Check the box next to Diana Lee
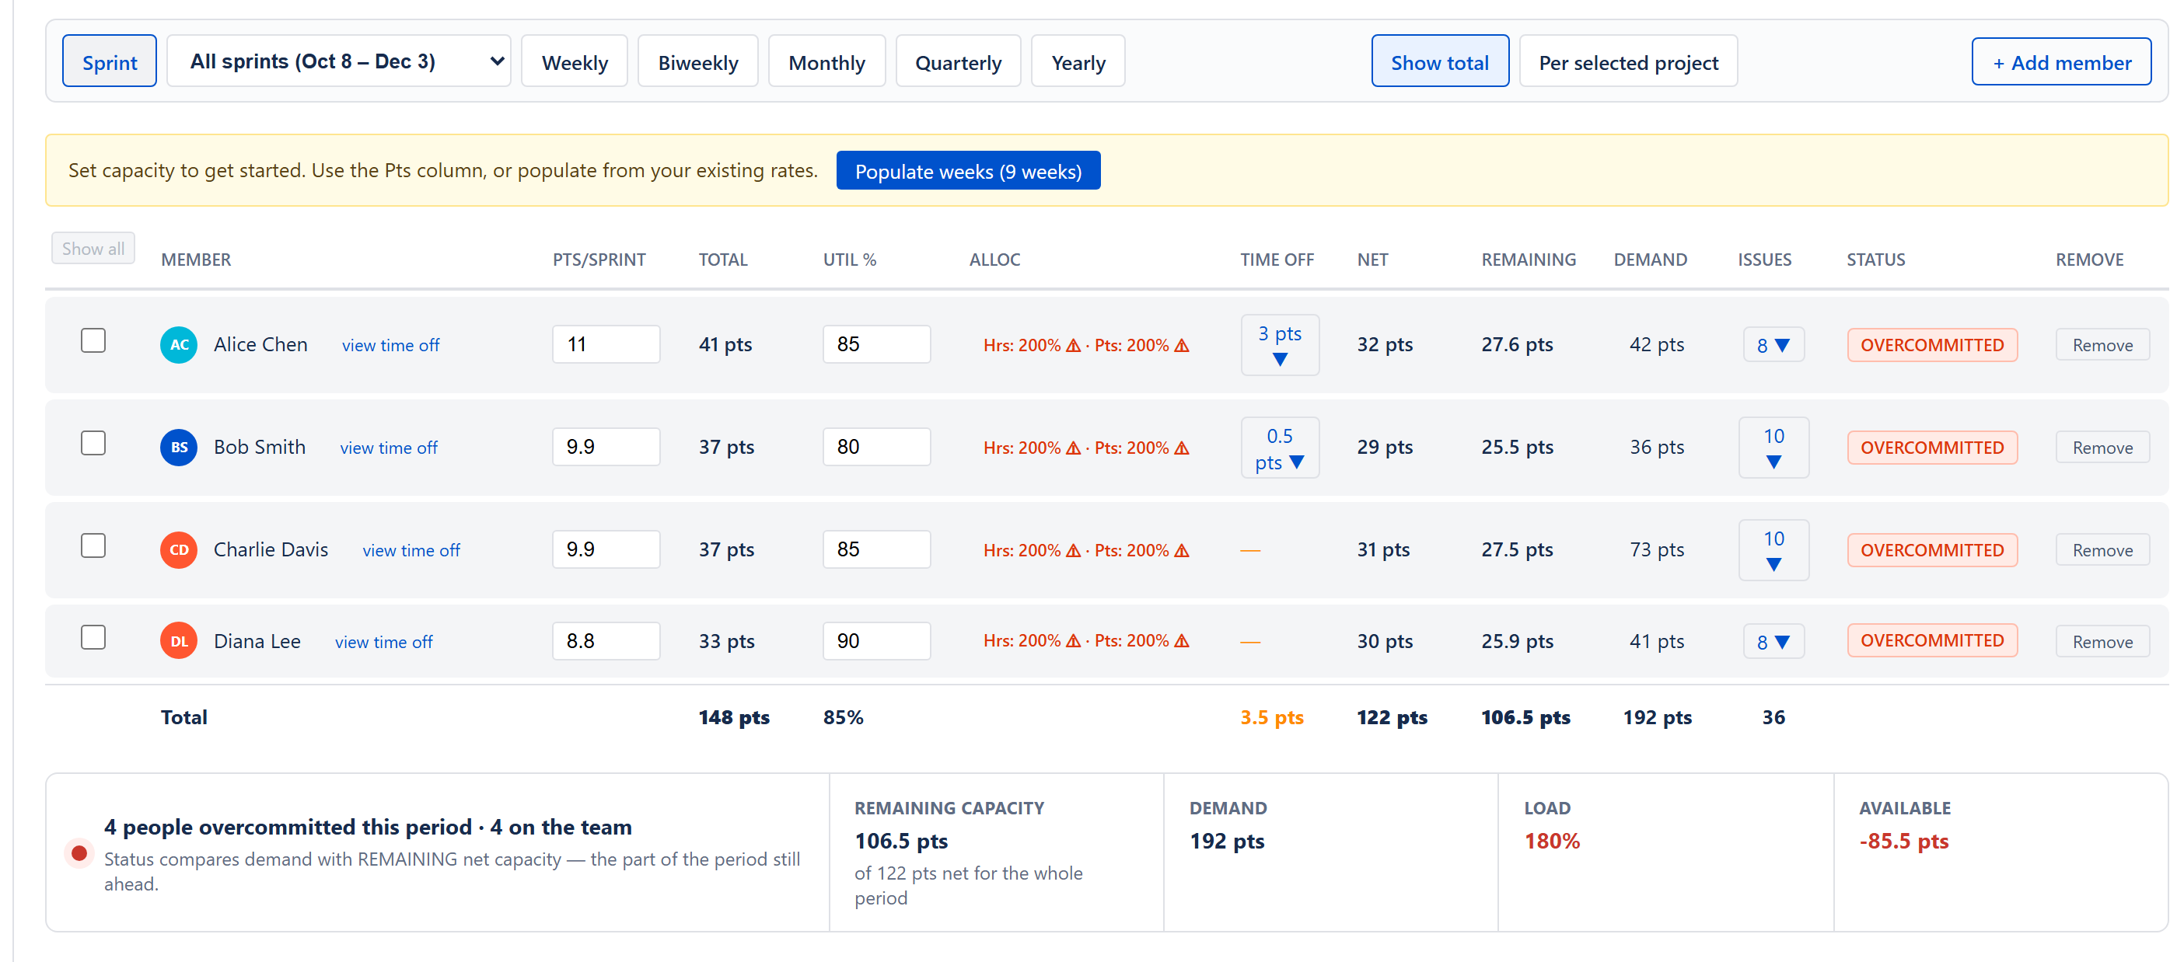The width and height of the screenshot is (2177, 962). [93, 637]
